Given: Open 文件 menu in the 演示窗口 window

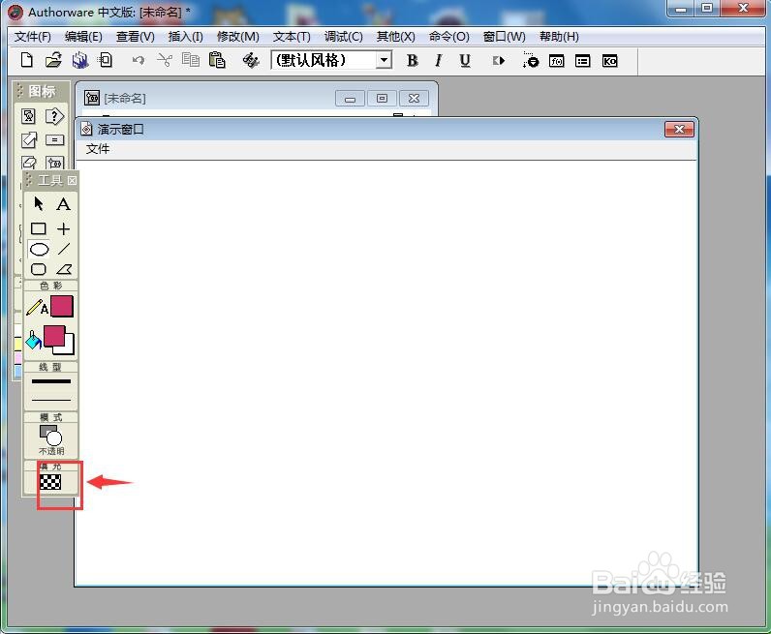Looking at the screenshot, I should click(98, 149).
